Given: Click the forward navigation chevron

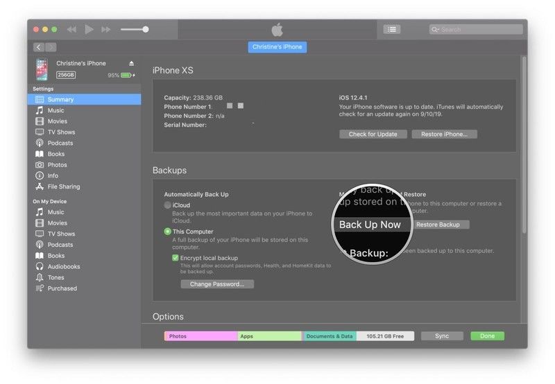Looking at the screenshot, I should 51,47.
